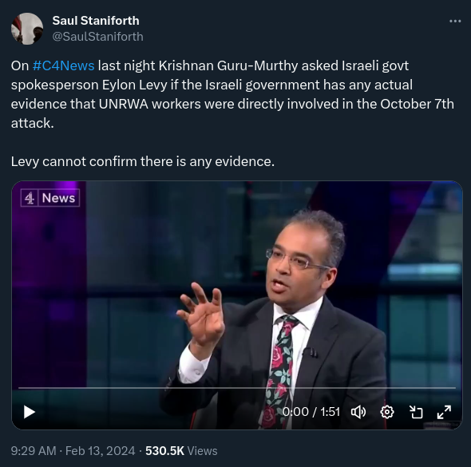The width and height of the screenshot is (471, 467).
Task: Click the tweet's first paragraph about UNRWA workers
Action: (232, 94)
